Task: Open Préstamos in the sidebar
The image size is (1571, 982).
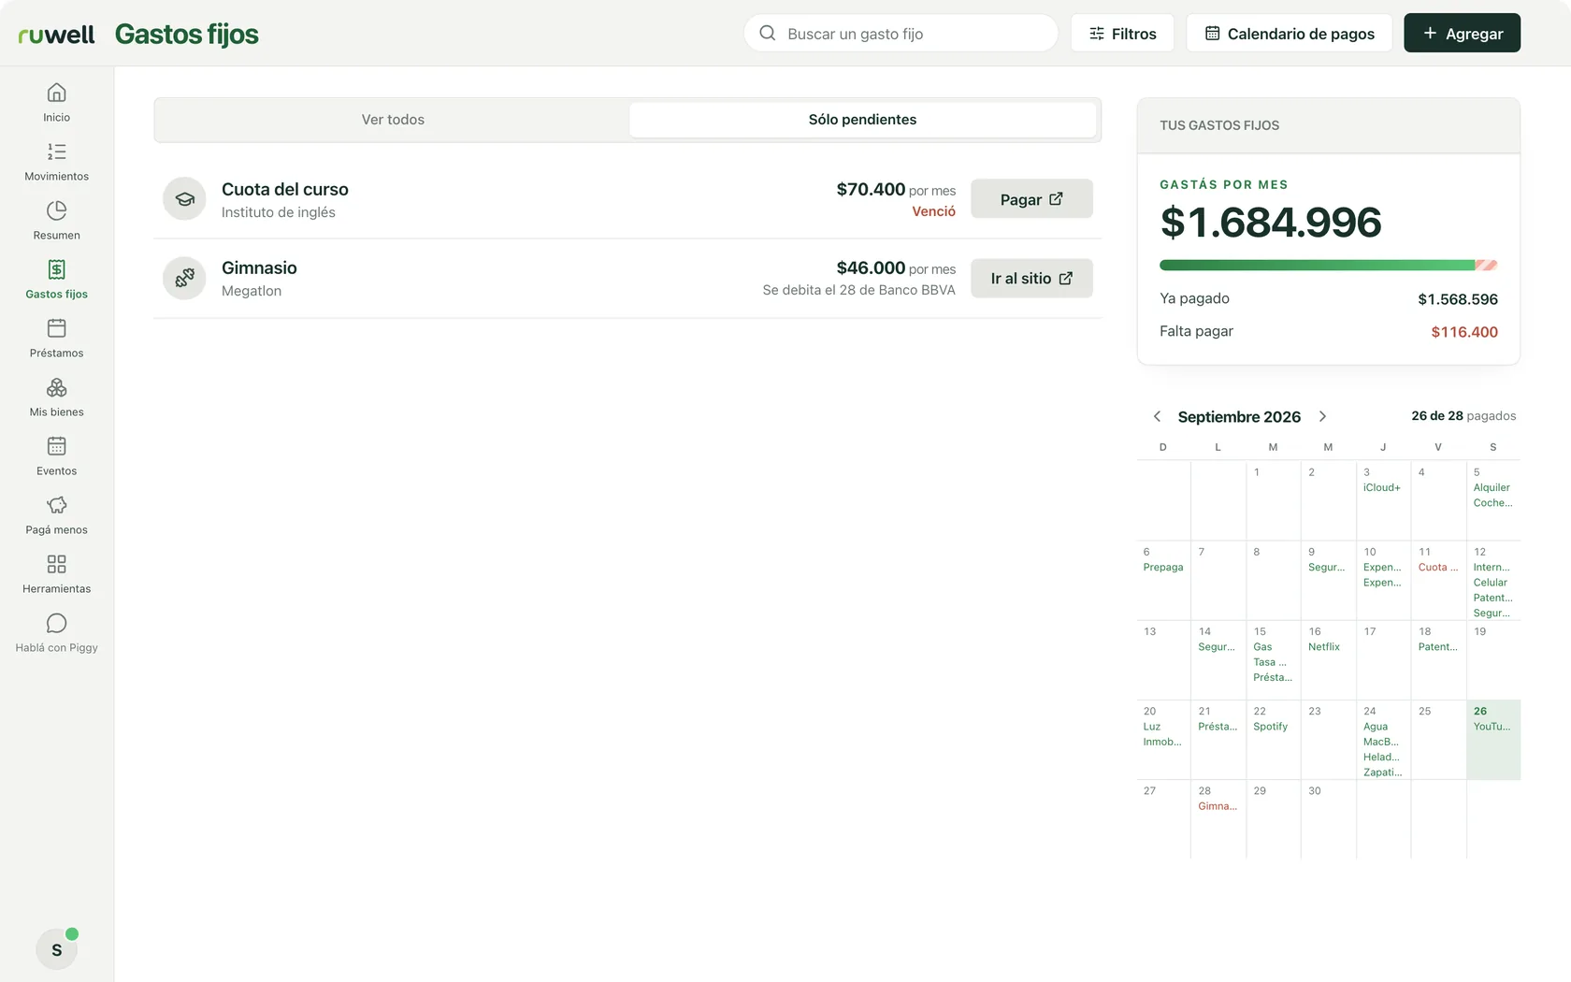Action: pos(56,339)
